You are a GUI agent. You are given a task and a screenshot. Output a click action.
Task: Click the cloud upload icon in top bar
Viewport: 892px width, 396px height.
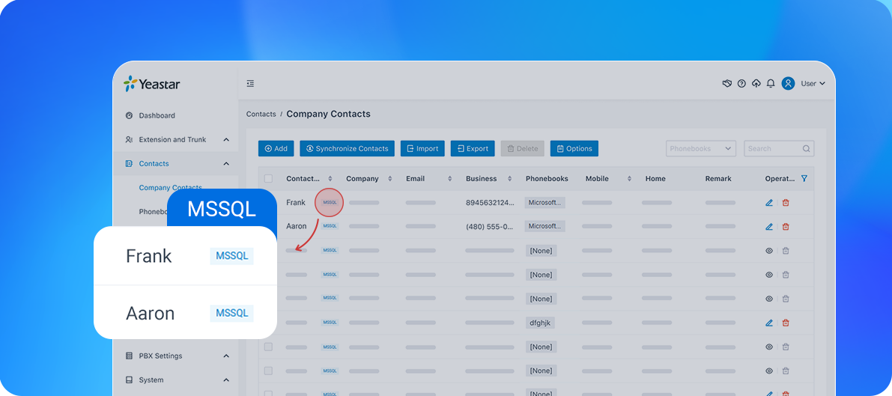click(x=756, y=84)
